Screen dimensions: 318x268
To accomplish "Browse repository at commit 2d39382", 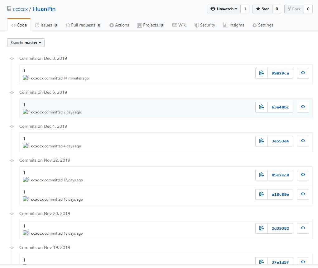I will [303, 228].
